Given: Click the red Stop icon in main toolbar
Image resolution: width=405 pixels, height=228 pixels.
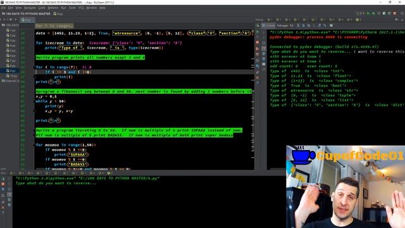Looking at the screenshot, I should [394, 13].
